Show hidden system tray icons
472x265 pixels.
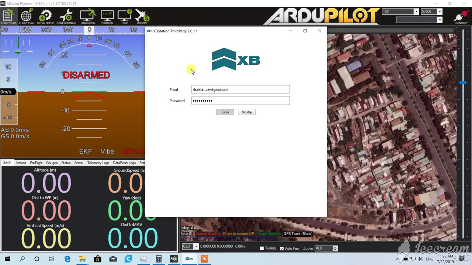point(398,259)
